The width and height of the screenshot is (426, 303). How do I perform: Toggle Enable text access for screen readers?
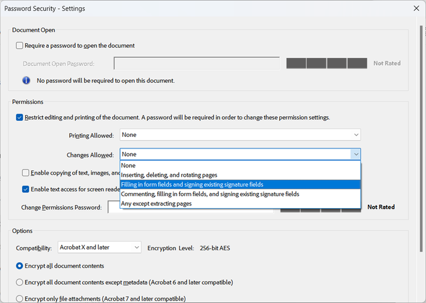[x=26, y=189]
